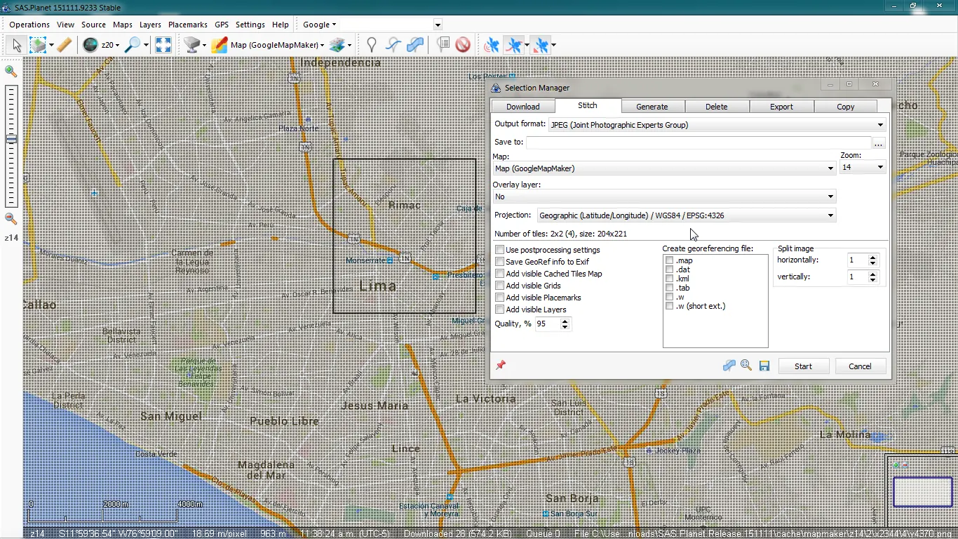
Task: Click the red hide-placemarks icon
Action: point(463,45)
